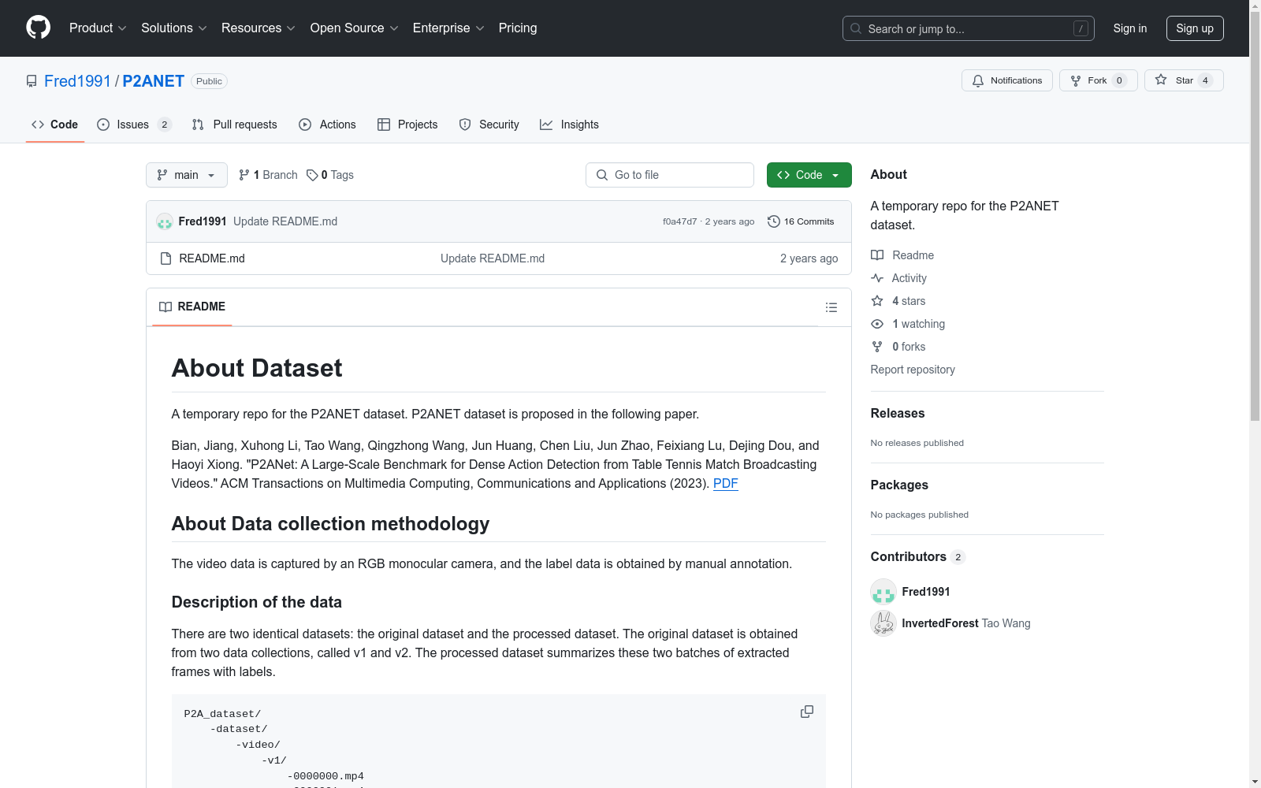Click the InvertedForest contributor avatar
Image resolution: width=1261 pixels, height=788 pixels.
tap(883, 623)
